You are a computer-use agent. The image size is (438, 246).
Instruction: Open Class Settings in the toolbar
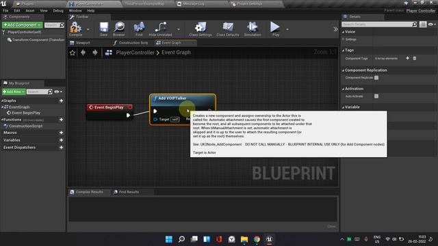pyautogui.click(x=201, y=29)
